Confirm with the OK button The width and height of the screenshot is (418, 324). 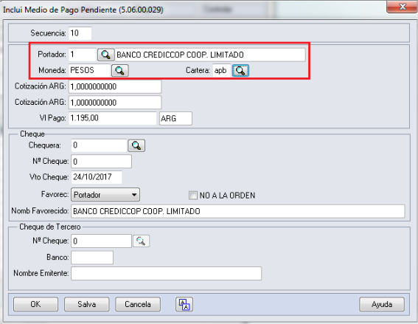pos(35,304)
